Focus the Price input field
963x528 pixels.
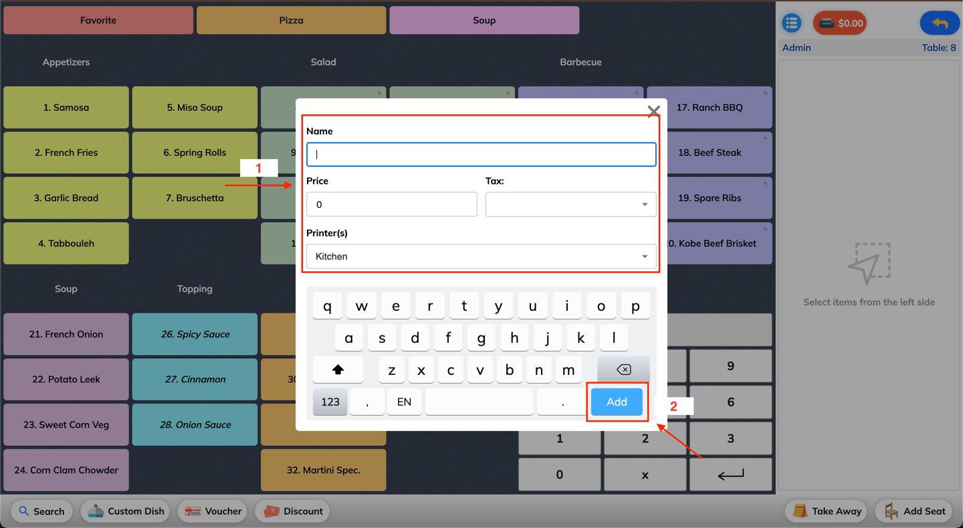pos(392,205)
